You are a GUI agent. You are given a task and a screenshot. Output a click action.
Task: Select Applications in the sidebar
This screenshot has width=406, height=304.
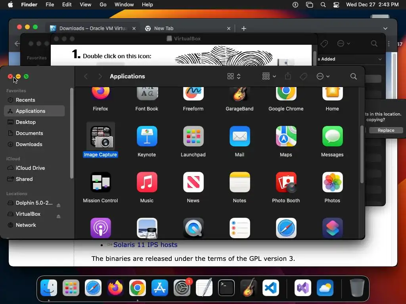pyautogui.click(x=34, y=111)
